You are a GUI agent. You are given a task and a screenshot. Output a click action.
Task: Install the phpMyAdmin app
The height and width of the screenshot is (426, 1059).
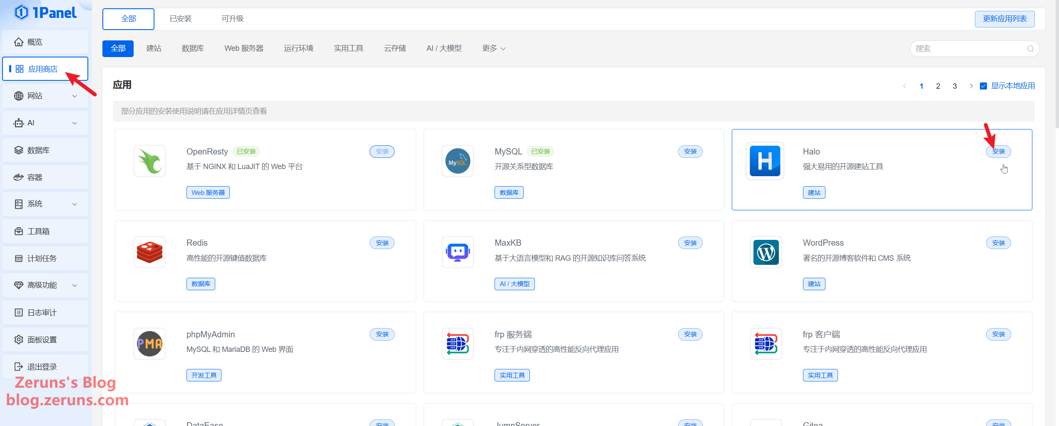pos(382,334)
